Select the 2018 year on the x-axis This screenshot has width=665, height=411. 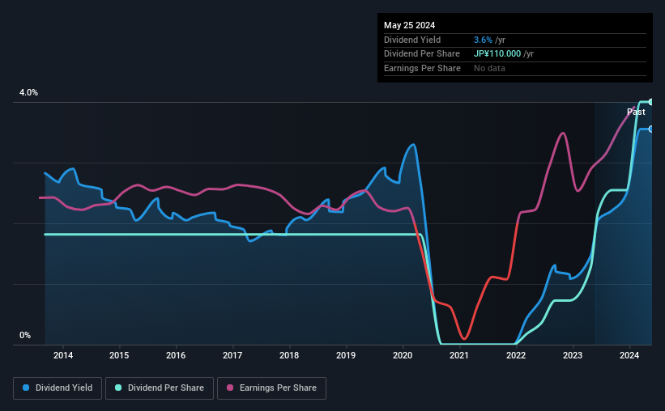[x=289, y=355]
